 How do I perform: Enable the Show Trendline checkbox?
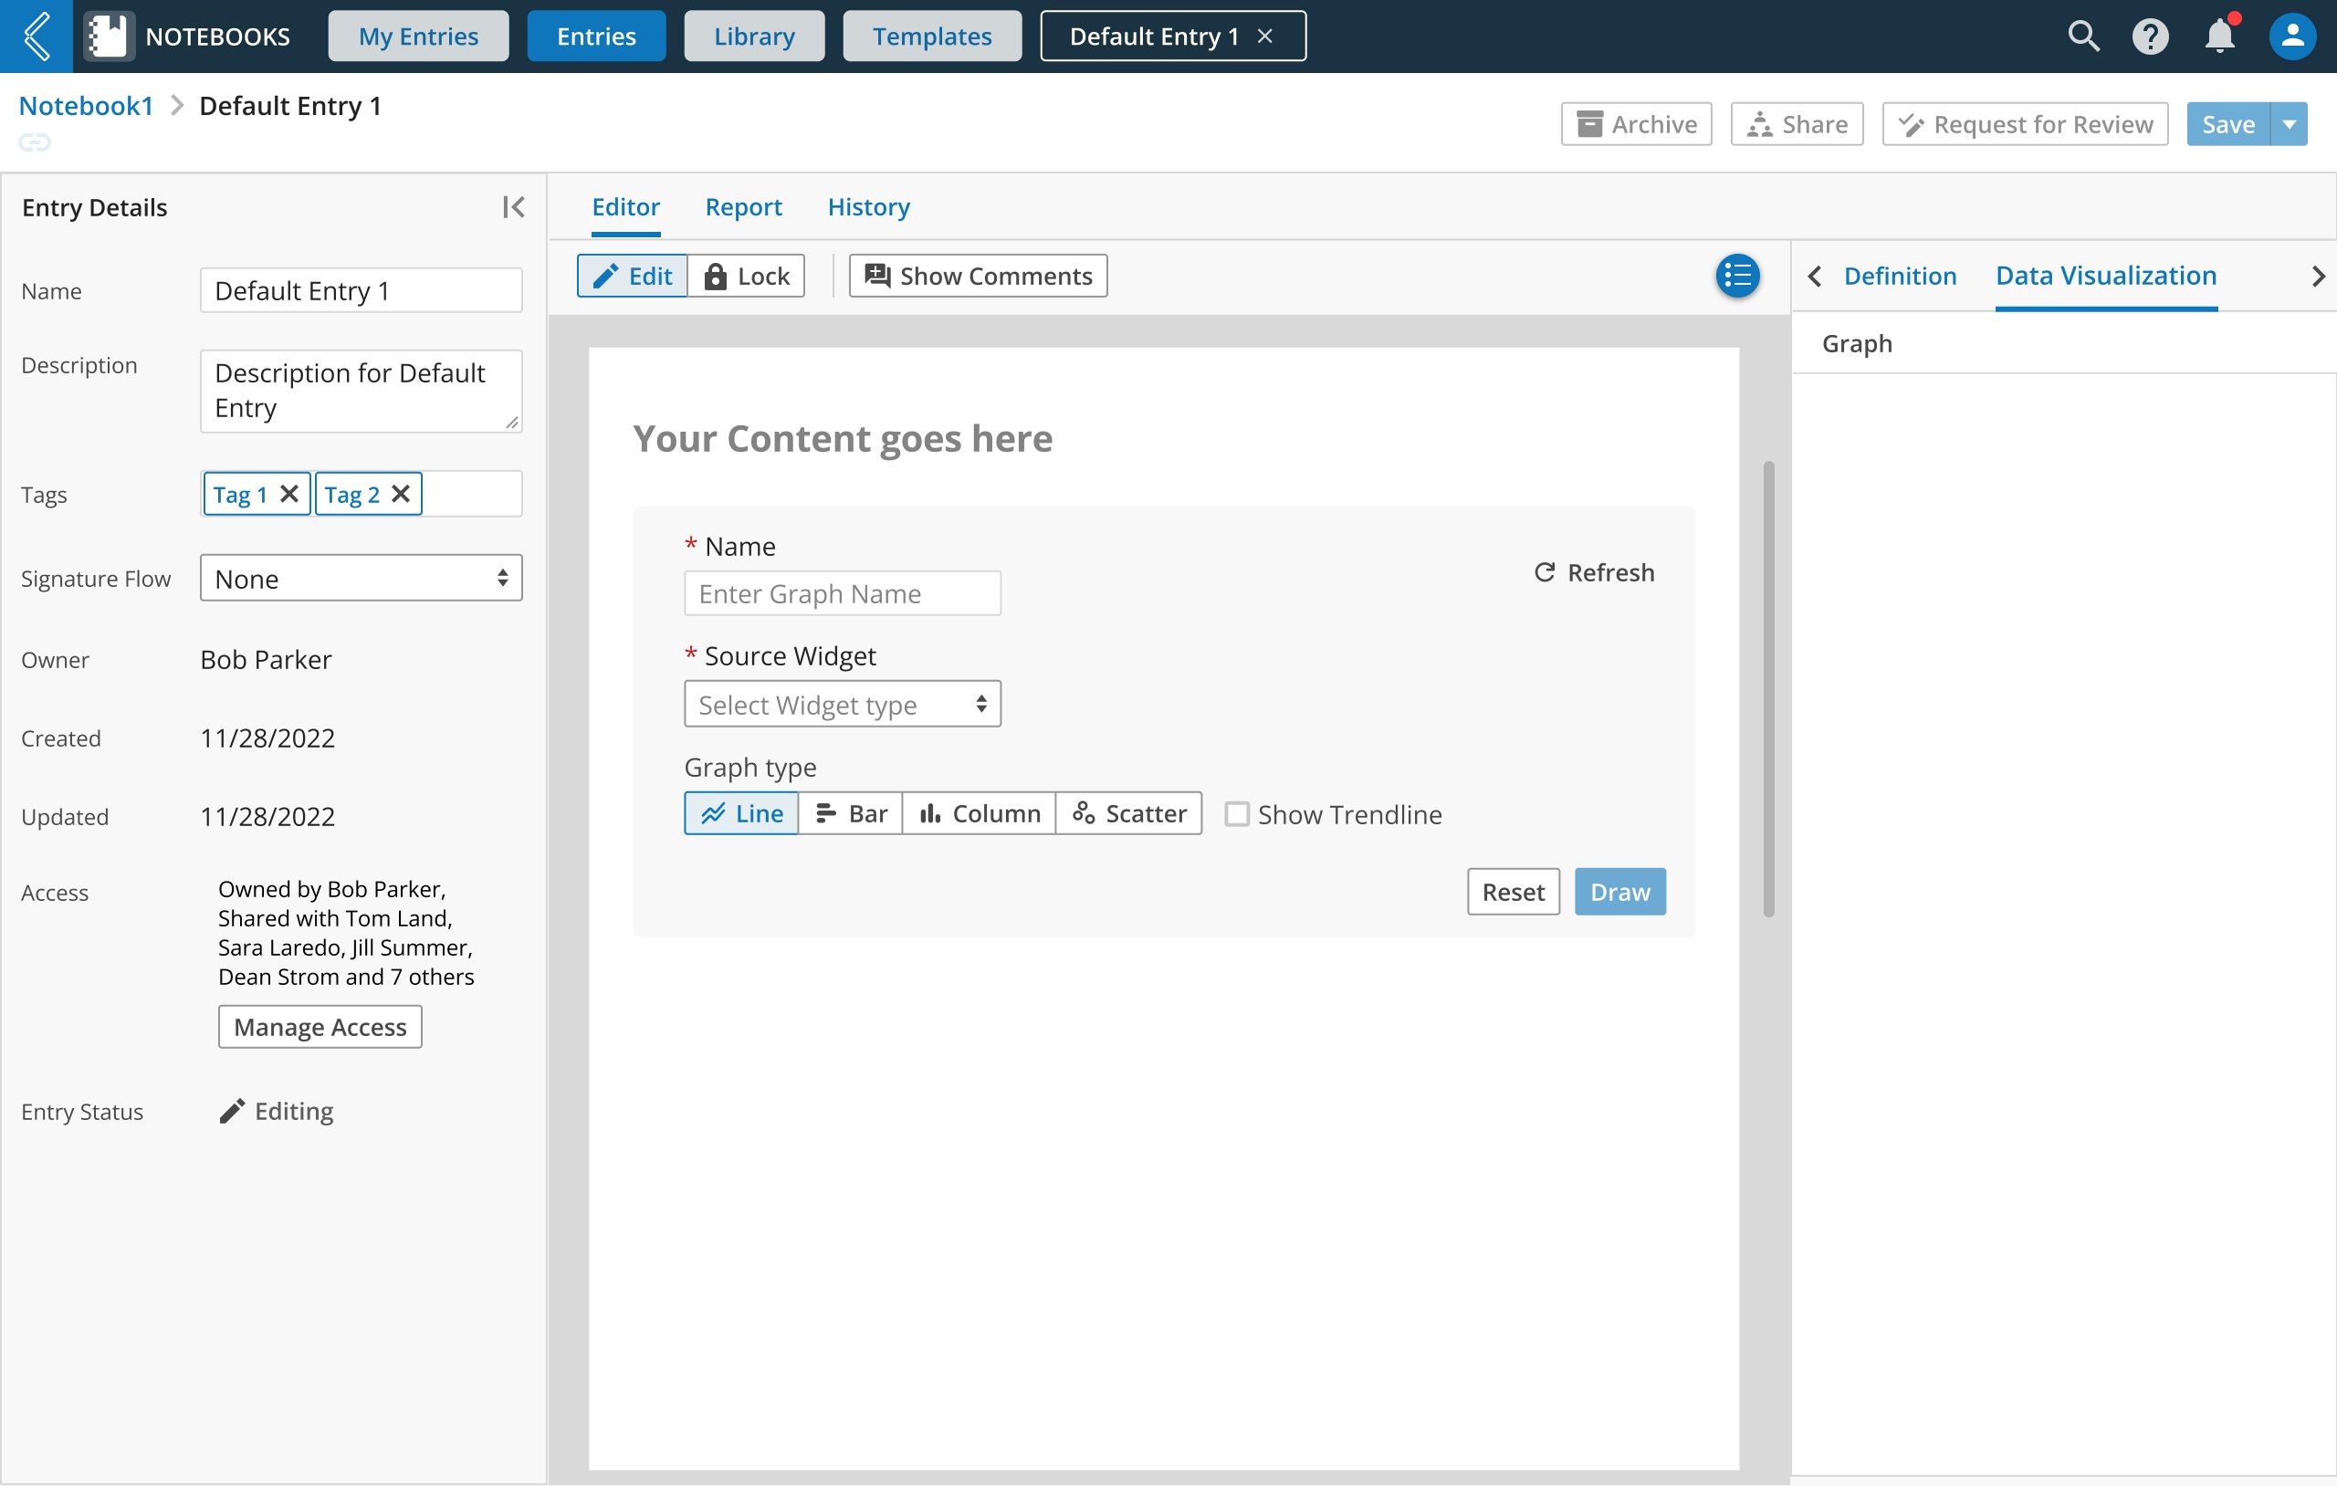[x=1236, y=813]
